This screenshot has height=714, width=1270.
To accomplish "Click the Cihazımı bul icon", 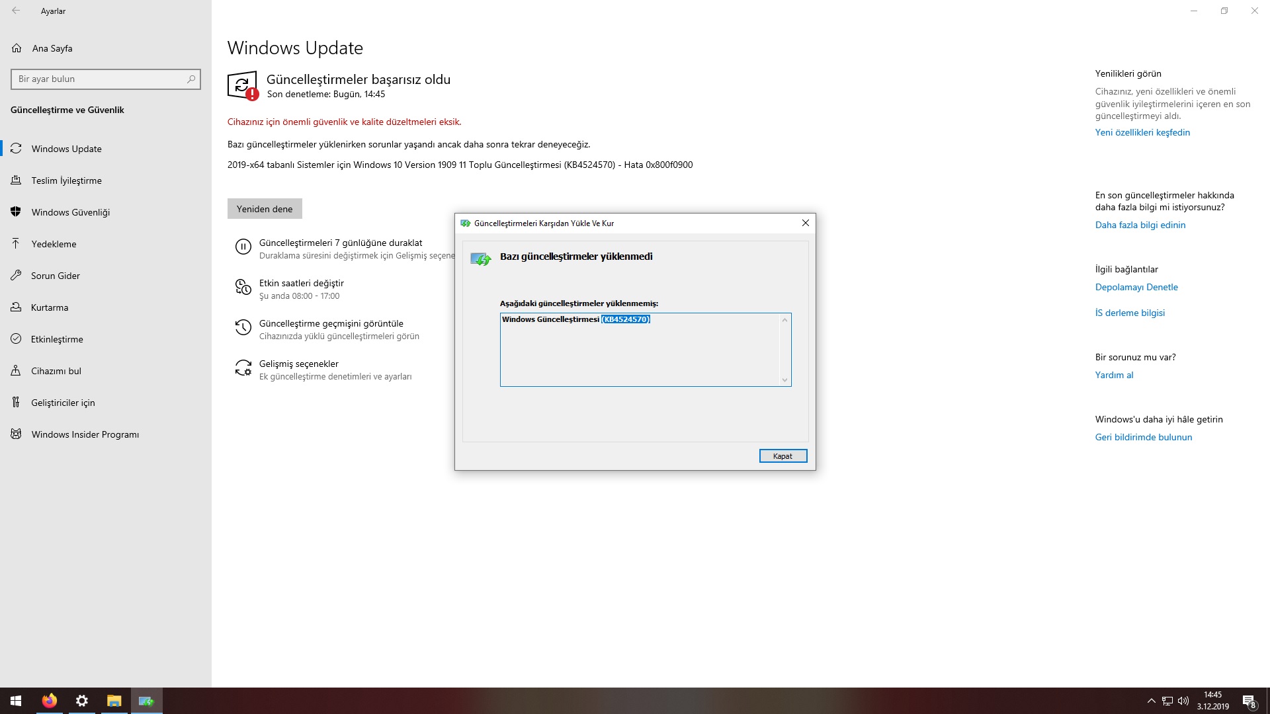I will (x=16, y=371).
